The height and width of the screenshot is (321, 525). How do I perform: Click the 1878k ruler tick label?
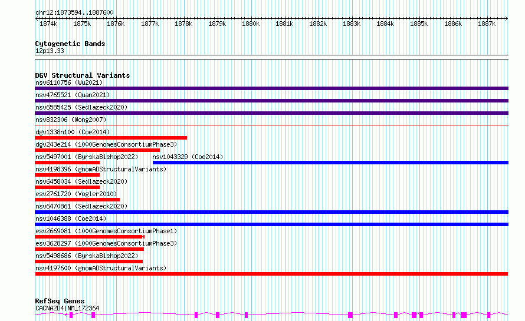click(x=183, y=24)
